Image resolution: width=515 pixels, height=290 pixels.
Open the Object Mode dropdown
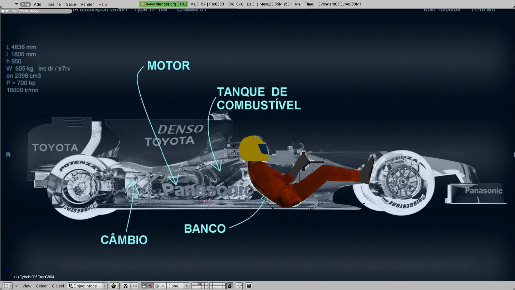tap(87, 286)
